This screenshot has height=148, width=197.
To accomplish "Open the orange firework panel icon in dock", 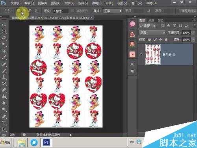I will (x=132, y=44).
